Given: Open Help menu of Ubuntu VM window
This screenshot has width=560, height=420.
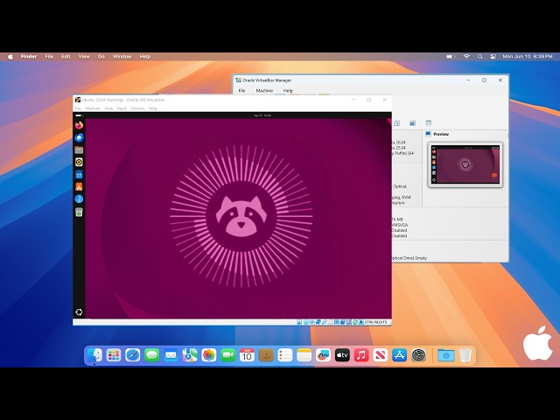Looking at the screenshot, I should click(x=152, y=108).
